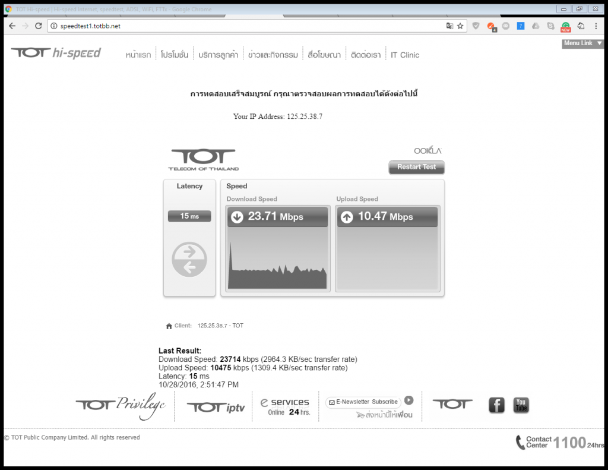Open the orange extension with badge
This screenshot has height=470, width=608.
(x=491, y=26)
